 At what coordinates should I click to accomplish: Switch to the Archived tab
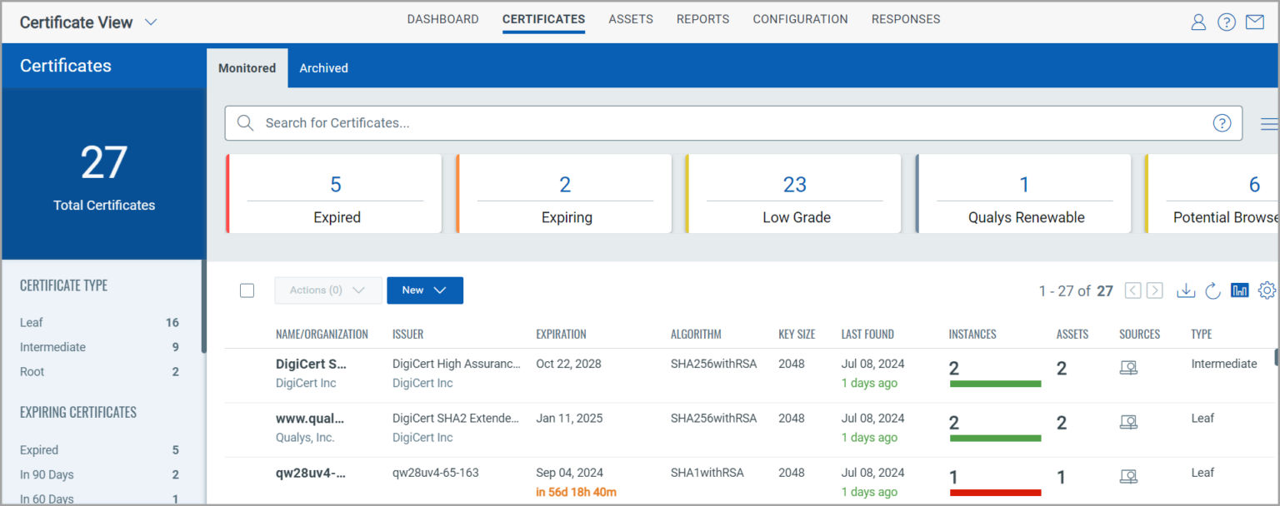tap(323, 67)
